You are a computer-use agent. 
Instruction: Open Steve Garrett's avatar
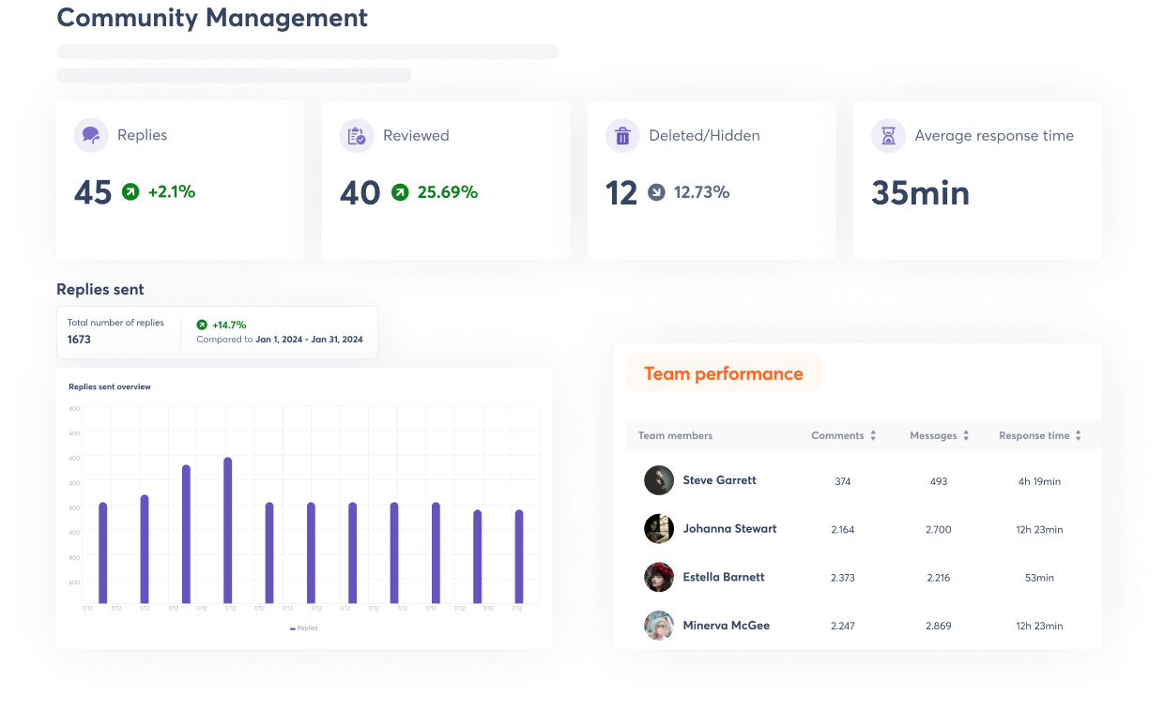[x=659, y=480]
